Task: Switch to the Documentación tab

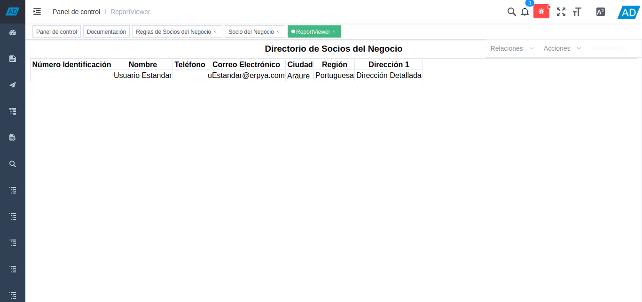Action: (106, 31)
